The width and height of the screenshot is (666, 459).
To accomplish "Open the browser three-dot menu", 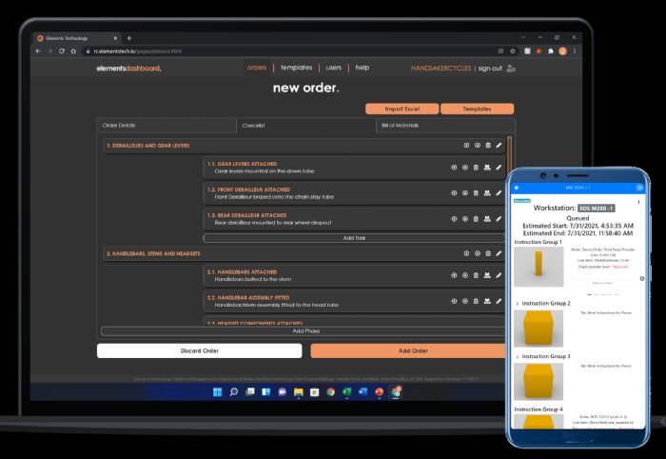I will click(x=575, y=51).
